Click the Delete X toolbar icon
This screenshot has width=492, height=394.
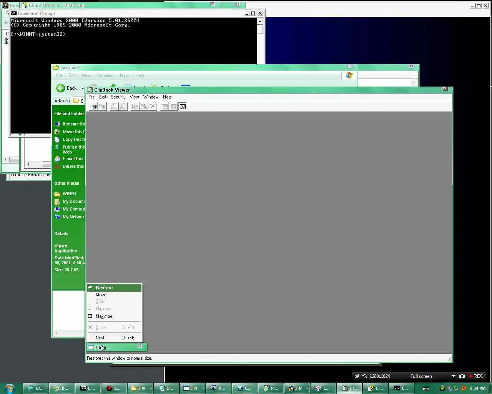(153, 107)
